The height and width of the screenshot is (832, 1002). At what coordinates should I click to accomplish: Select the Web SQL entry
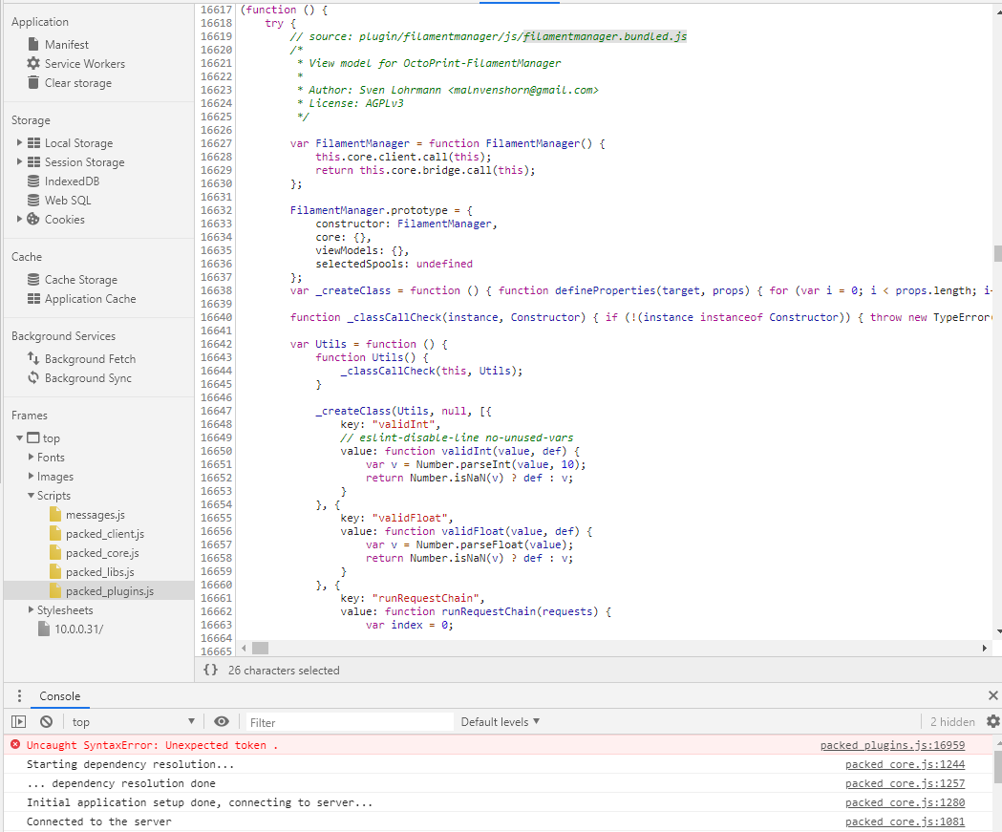68,200
